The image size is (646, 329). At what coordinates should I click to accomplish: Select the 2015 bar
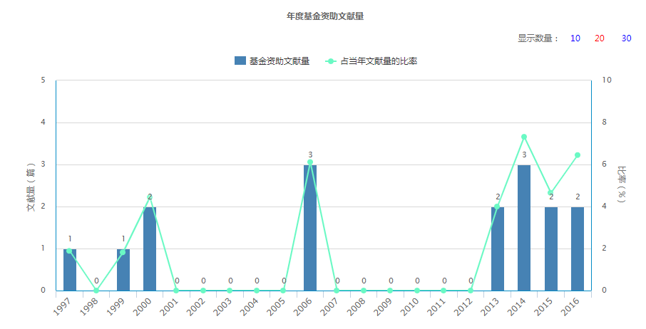[551, 249]
